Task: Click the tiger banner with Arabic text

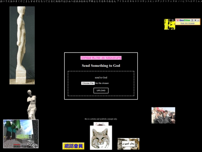Action: coord(128,144)
